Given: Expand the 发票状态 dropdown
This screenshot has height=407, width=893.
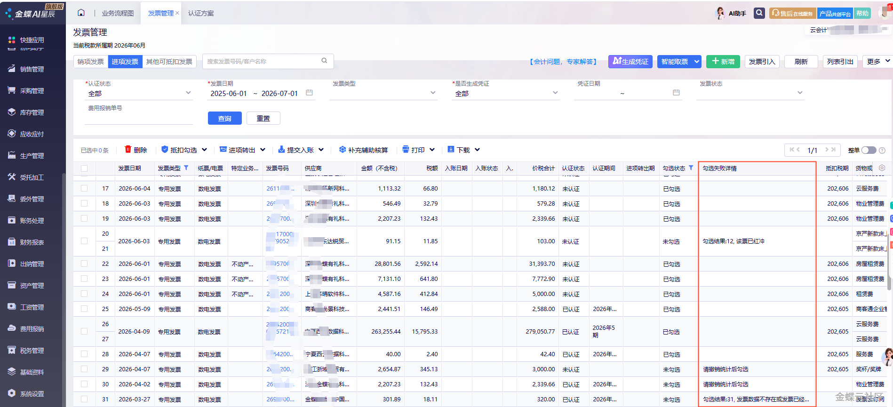Looking at the screenshot, I should pyautogui.click(x=800, y=93).
